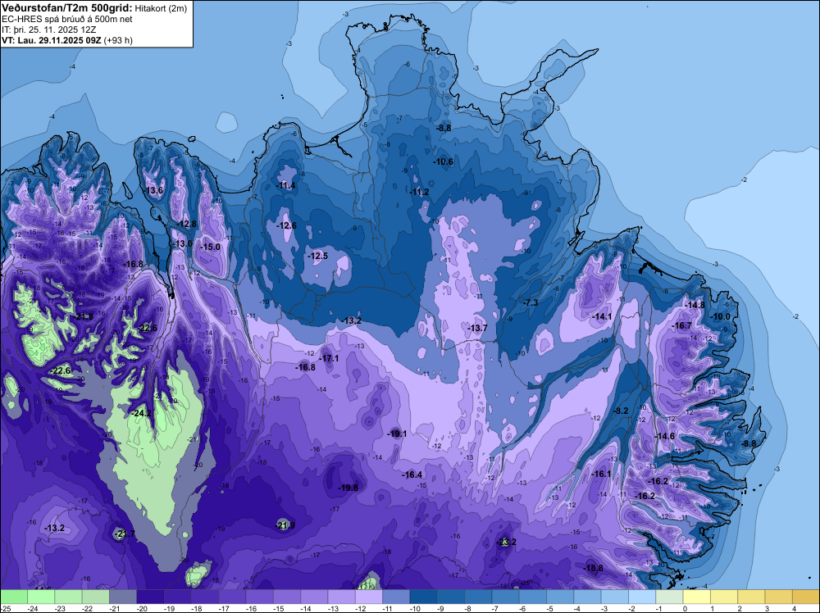Click the -16.4 temperature label

[x=412, y=475]
